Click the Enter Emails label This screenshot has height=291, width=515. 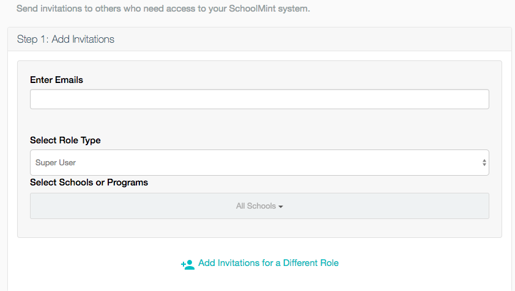coord(56,80)
